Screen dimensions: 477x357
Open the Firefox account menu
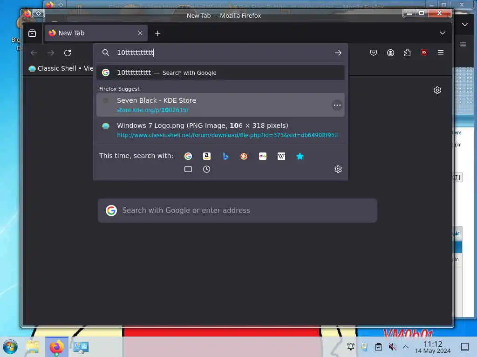(391, 53)
